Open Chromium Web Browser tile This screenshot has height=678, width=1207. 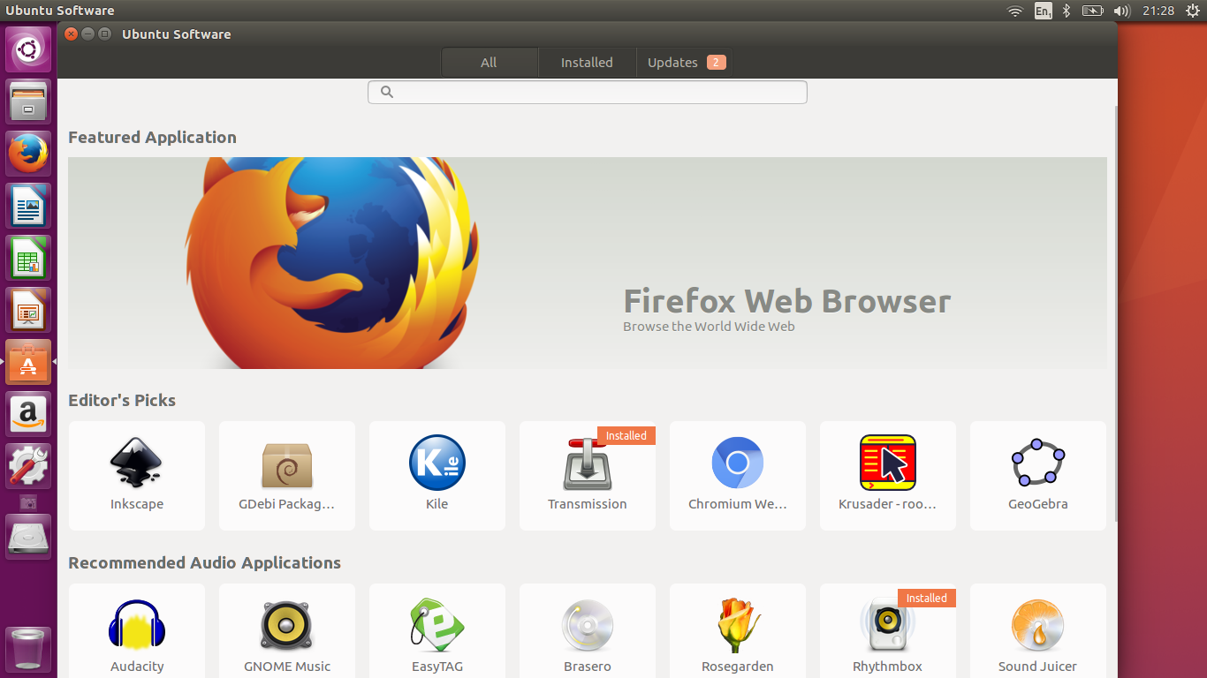pos(738,475)
